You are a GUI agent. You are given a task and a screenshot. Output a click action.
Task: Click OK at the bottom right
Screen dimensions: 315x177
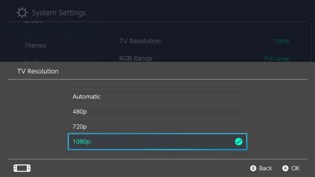tap(290, 168)
